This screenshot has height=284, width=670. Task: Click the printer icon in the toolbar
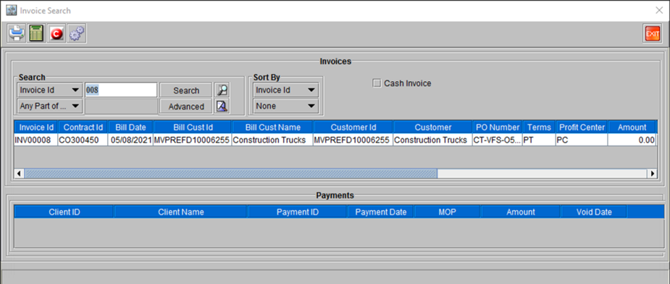click(x=17, y=34)
